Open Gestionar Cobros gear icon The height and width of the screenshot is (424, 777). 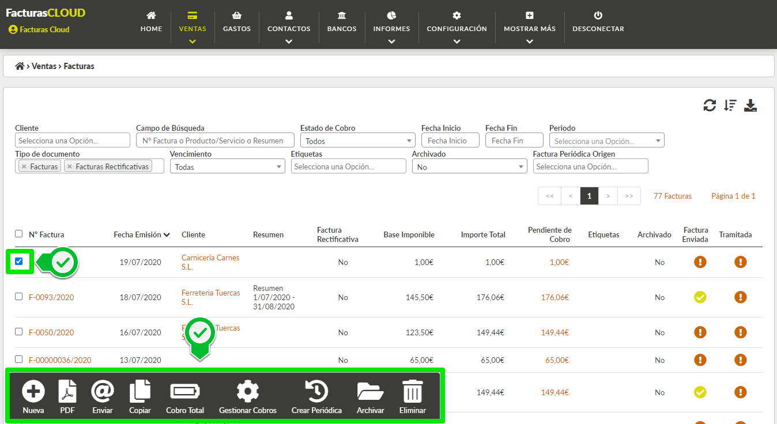pos(248,392)
